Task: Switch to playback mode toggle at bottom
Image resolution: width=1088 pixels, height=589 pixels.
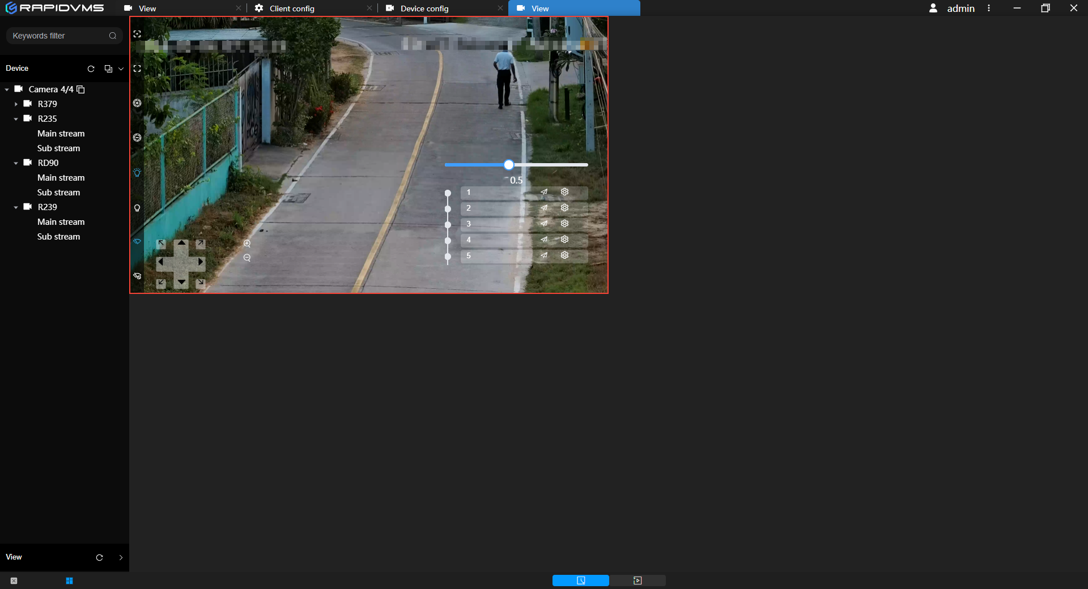Action: (x=637, y=581)
